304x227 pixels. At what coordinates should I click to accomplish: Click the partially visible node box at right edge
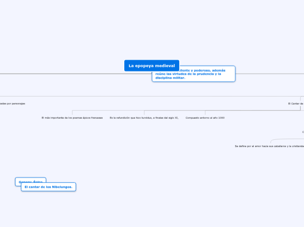[x=302, y=99]
